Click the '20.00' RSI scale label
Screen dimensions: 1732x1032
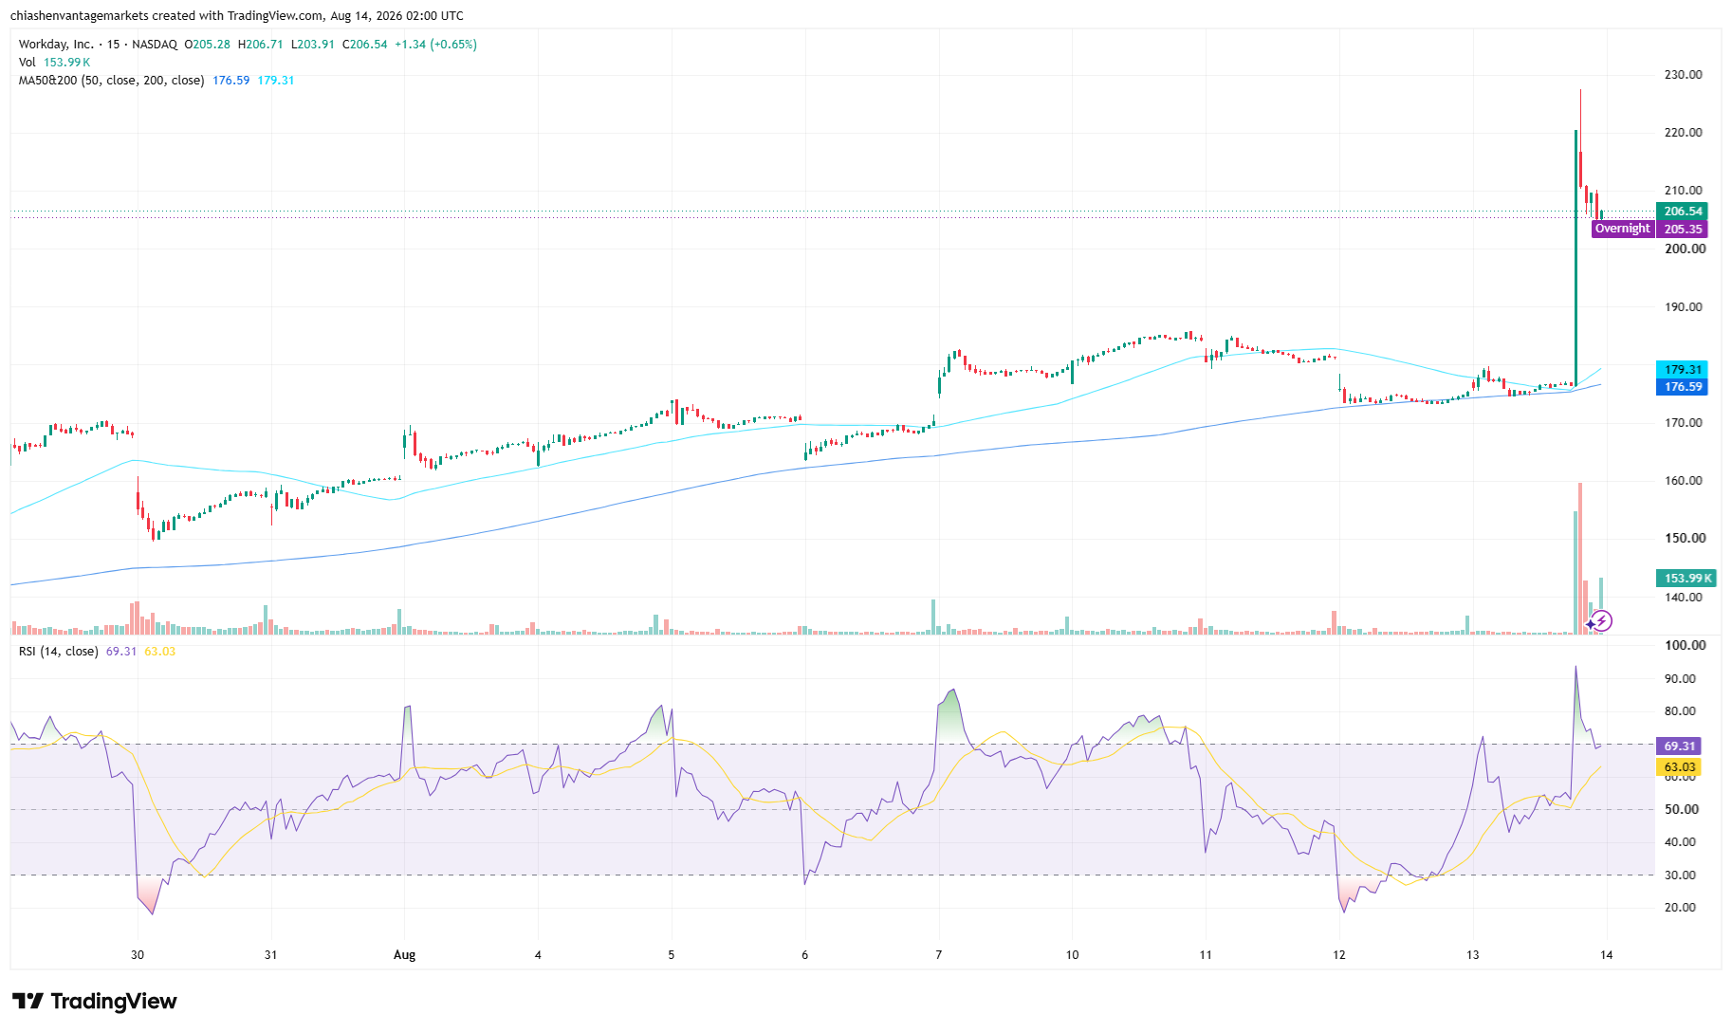[x=1680, y=908]
